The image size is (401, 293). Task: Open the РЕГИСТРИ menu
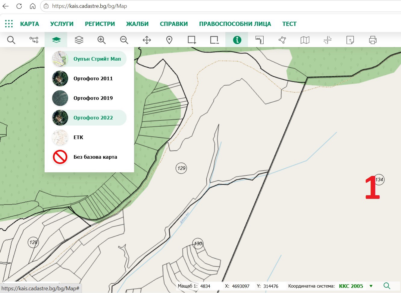[100, 24]
